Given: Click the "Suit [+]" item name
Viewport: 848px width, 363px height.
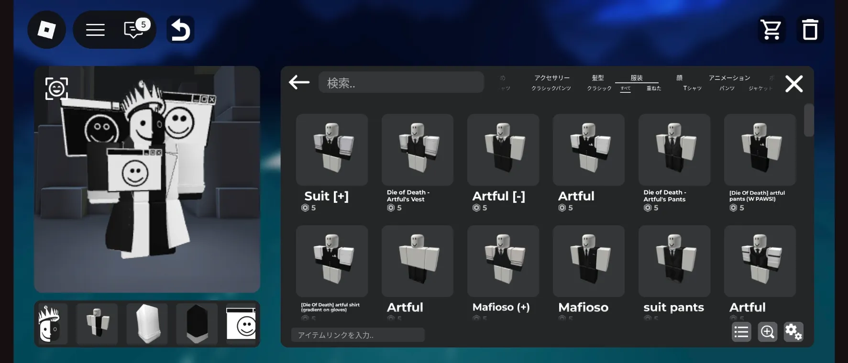Looking at the screenshot, I should [x=326, y=196].
